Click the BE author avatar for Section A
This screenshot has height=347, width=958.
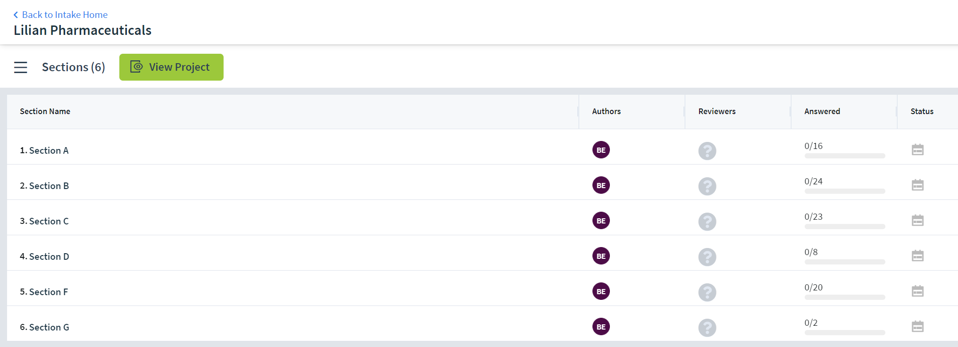[x=601, y=150]
